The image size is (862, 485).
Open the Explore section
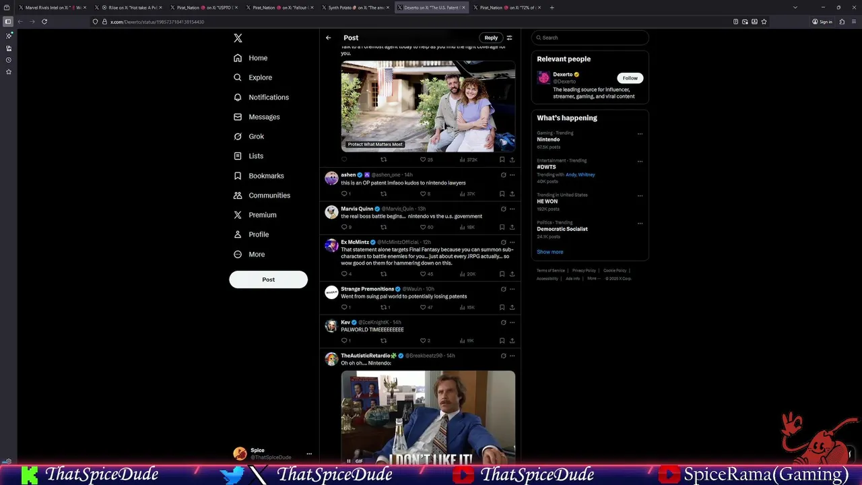253,77
